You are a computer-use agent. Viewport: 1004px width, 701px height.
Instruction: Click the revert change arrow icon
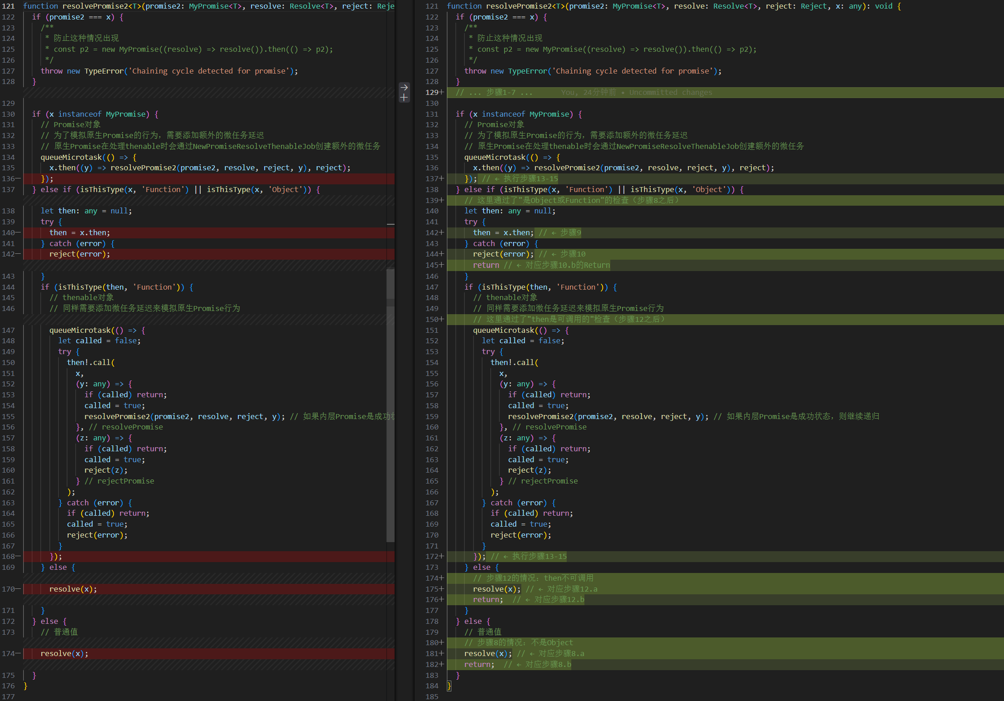tap(404, 87)
